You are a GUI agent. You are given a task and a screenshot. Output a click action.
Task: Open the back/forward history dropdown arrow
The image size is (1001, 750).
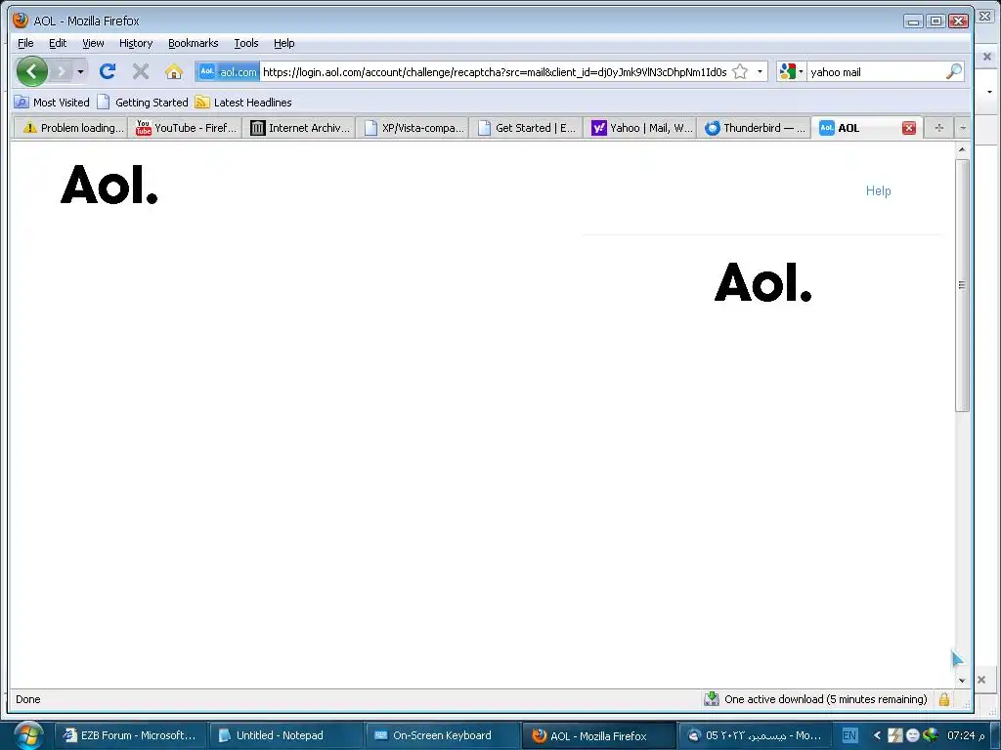point(80,71)
